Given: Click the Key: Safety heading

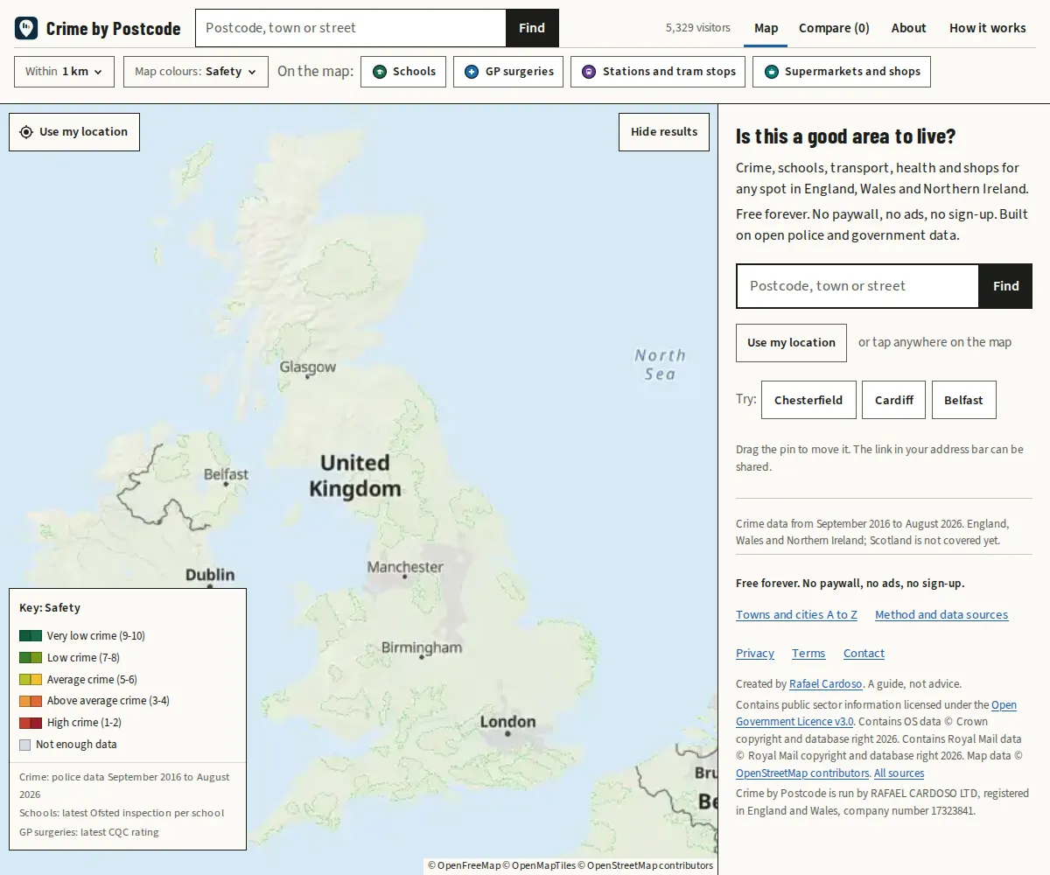Looking at the screenshot, I should pos(50,607).
